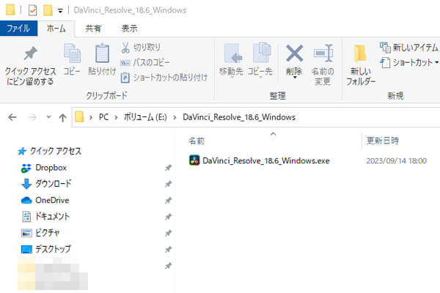Go forward with the right arrow

(x=32, y=117)
